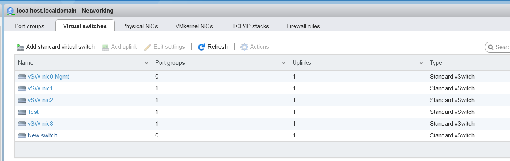This screenshot has width=510, height=161.
Task: Open the Firewall rules tab
Action: click(303, 26)
